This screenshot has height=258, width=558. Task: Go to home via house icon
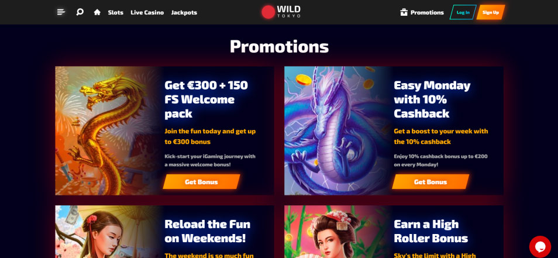(97, 12)
